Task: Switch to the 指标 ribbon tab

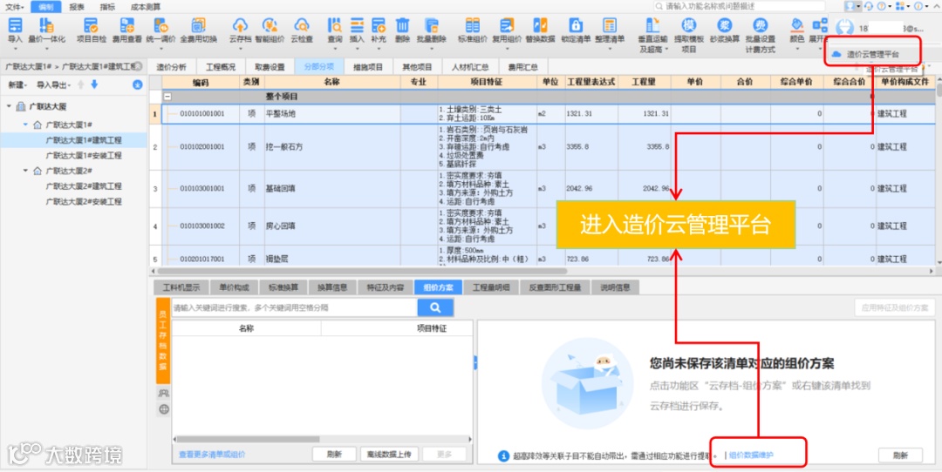Action: pyautogui.click(x=107, y=7)
